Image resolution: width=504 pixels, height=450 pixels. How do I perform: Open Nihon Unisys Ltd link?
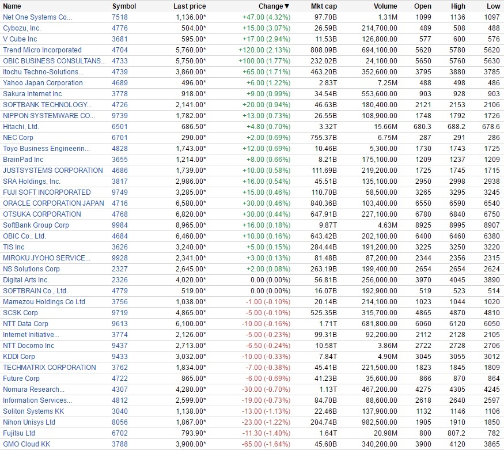tap(29, 421)
